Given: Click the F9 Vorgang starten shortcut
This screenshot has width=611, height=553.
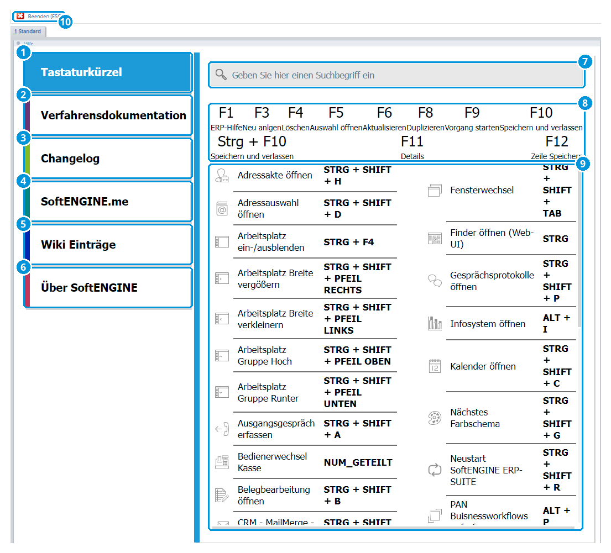Looking at the screenshot, I should pyautogui.click(x=472, y=119).
